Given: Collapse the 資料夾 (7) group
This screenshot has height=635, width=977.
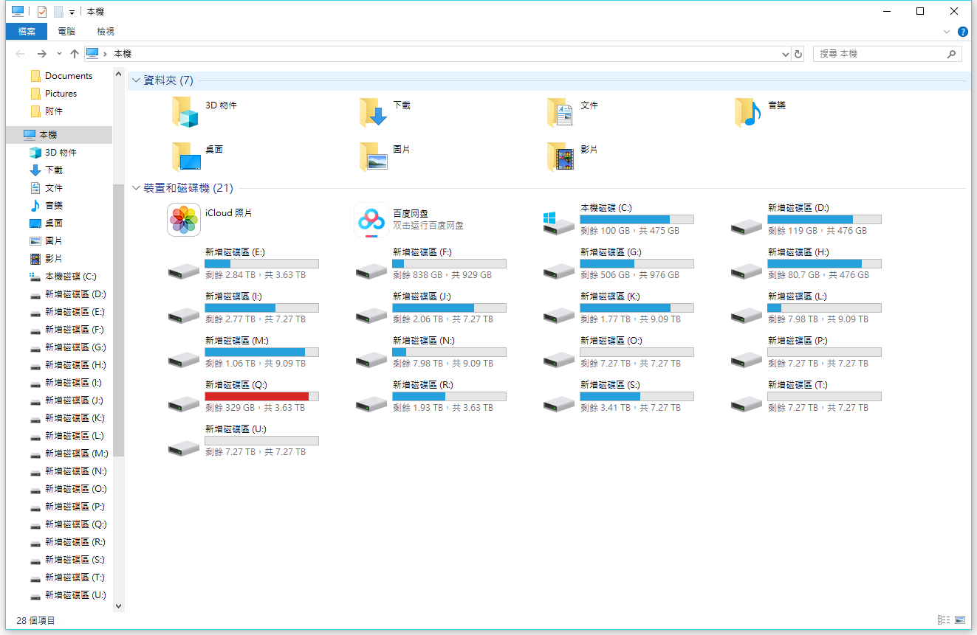Looking at the screenshot, I should tap(136, 80).
